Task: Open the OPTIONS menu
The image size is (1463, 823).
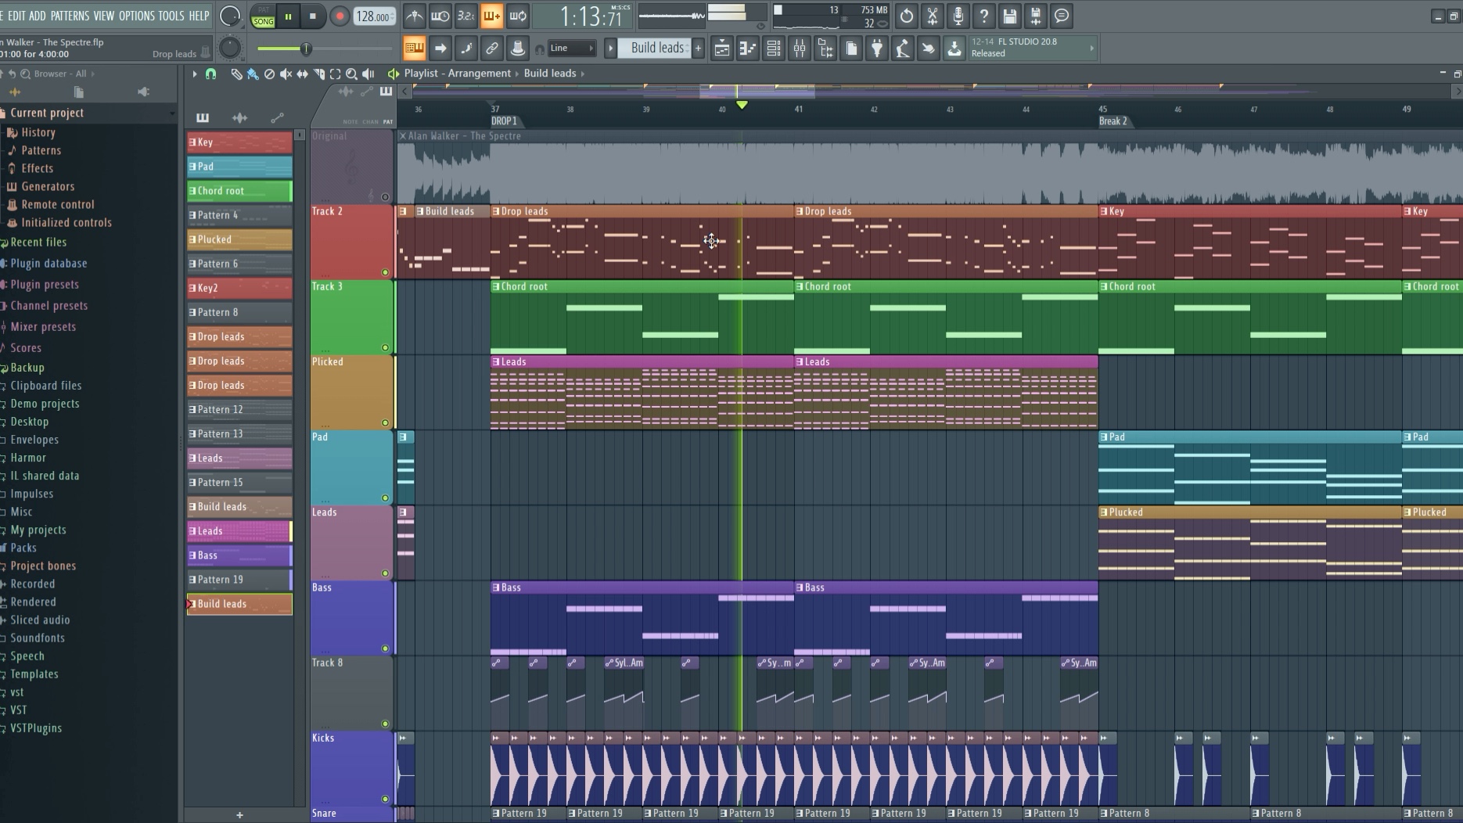Action: pyautogui.click(x=136, y=16)
